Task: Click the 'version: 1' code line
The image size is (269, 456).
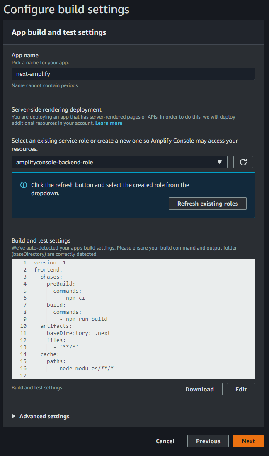Action: pyautogui.click(x=50, y=262)
